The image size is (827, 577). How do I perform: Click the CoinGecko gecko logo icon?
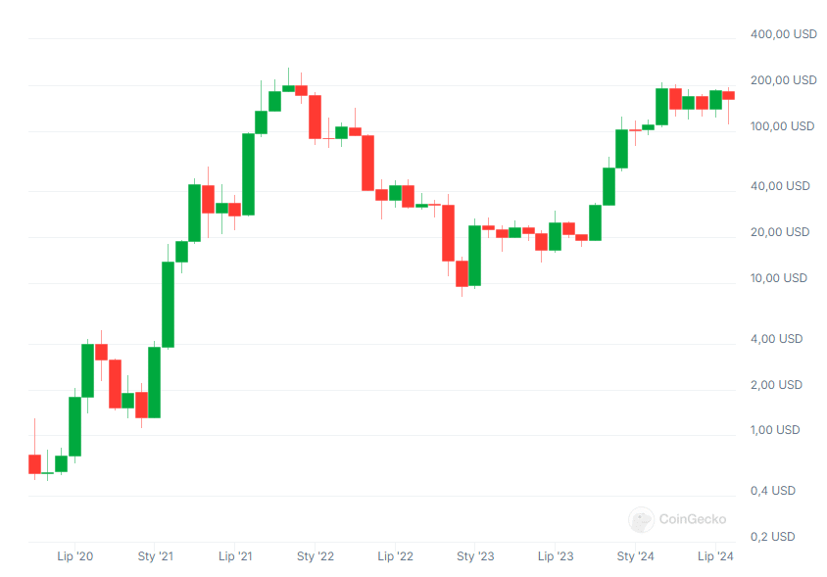coord(641,519)
